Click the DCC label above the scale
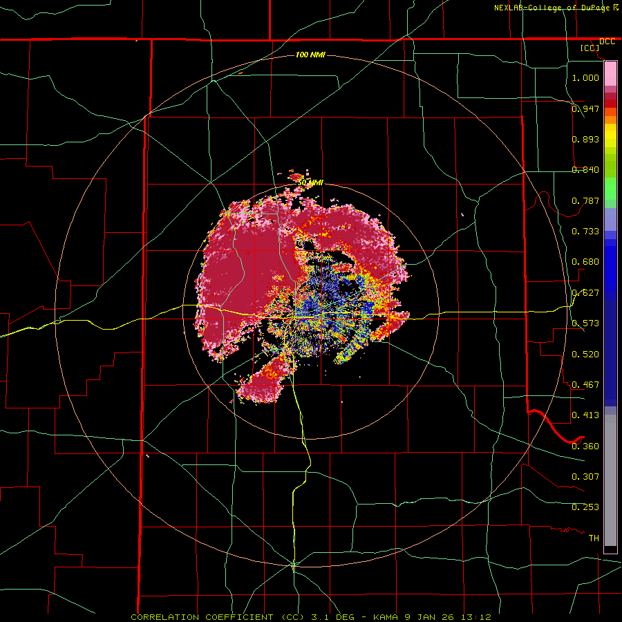 (607, 41)
